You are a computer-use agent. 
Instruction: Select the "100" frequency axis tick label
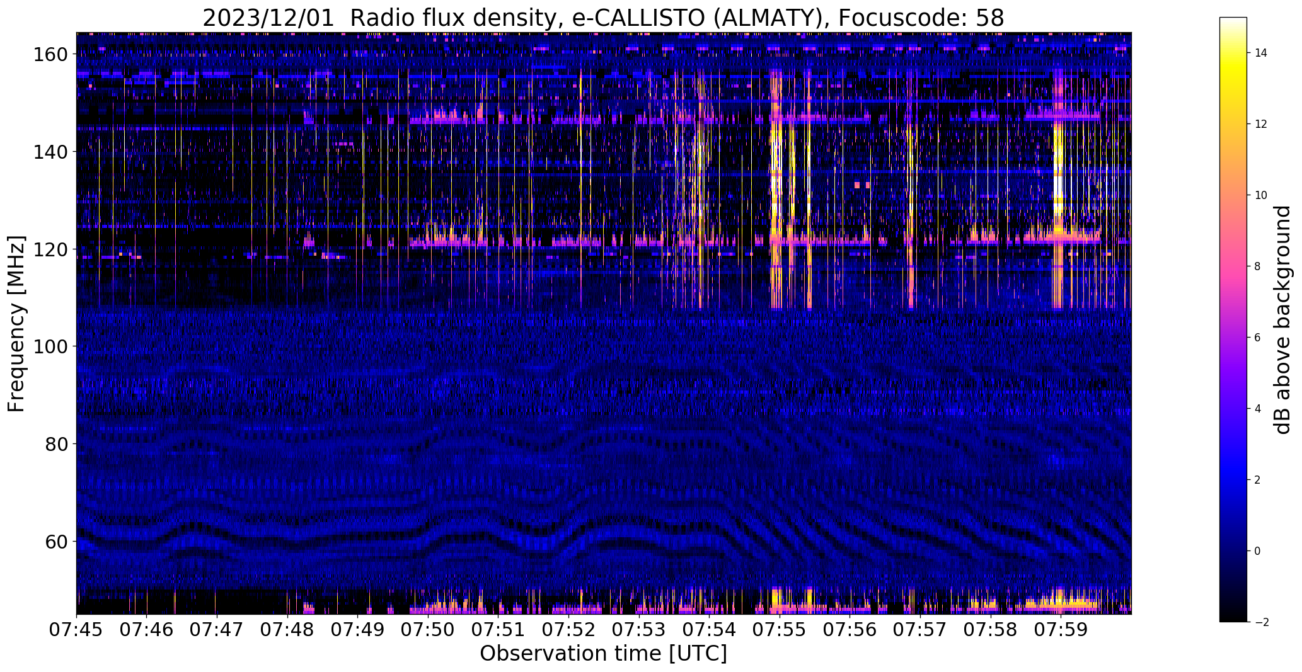tap(50, 346)
